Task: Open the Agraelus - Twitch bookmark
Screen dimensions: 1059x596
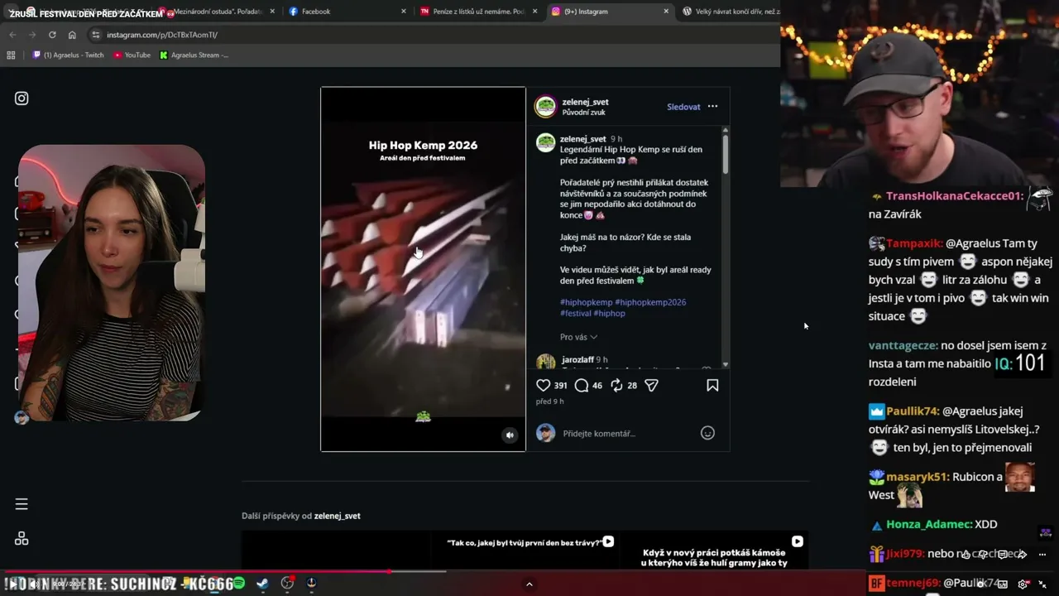Action: [68, 55]
